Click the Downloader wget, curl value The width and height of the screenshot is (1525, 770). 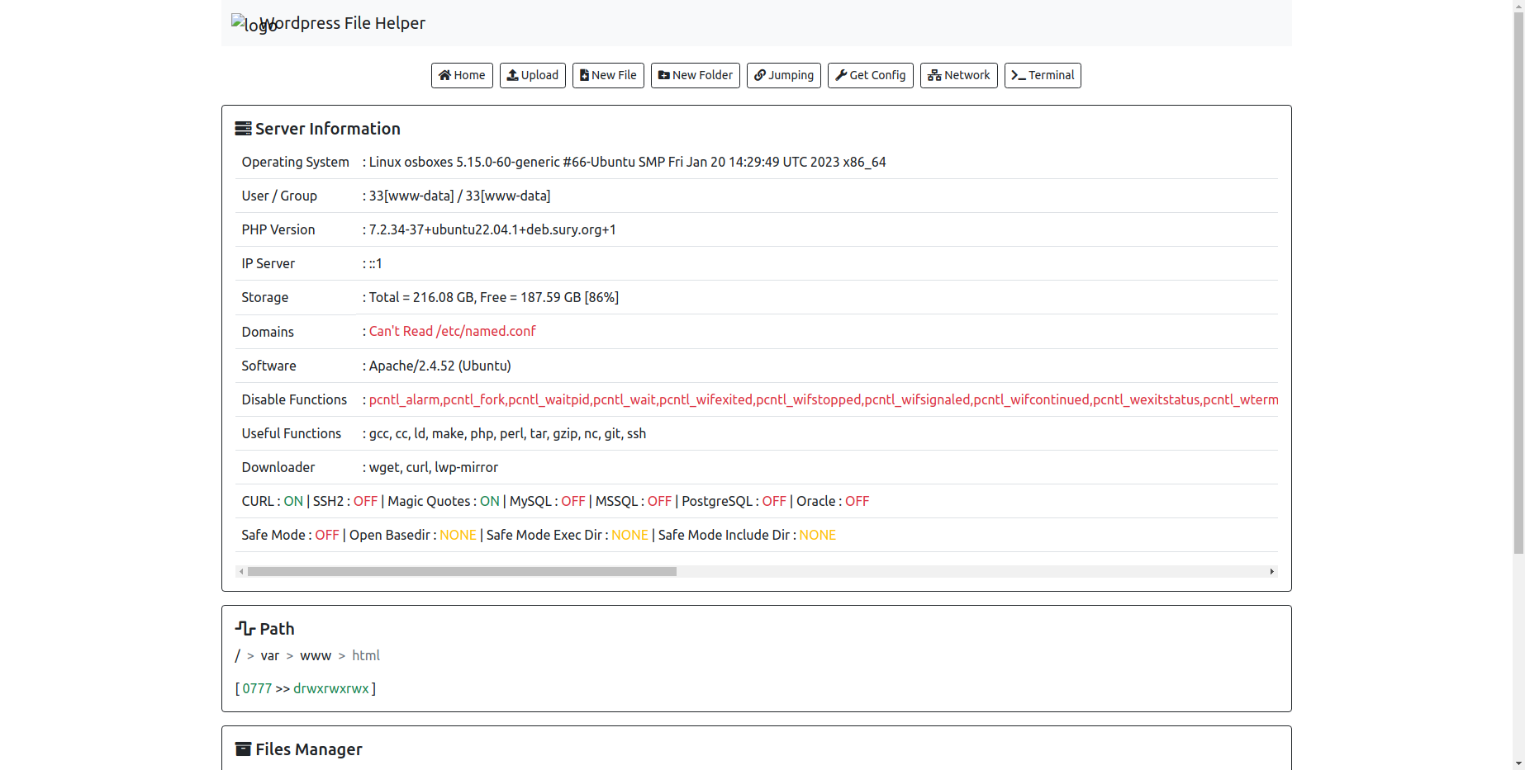(x=433, y=467)
